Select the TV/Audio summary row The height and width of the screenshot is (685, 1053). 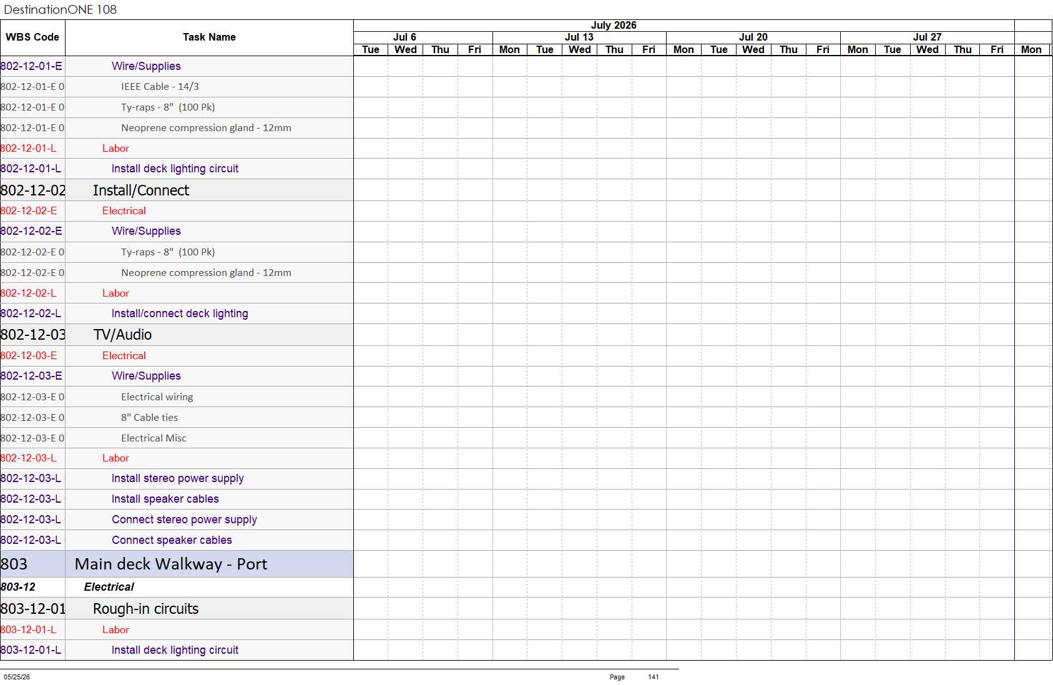tap(177, 335)
